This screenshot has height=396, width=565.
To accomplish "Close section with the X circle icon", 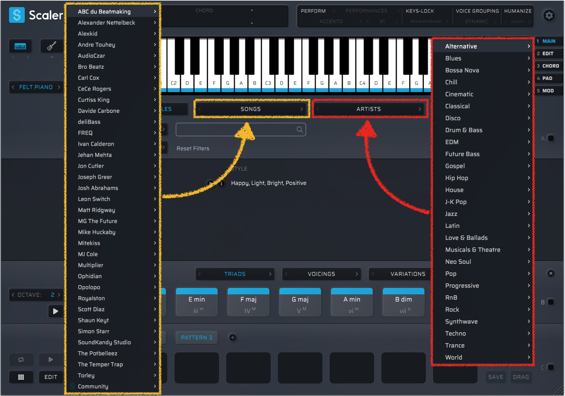I will pyautogui.click(x=551, y=273).
